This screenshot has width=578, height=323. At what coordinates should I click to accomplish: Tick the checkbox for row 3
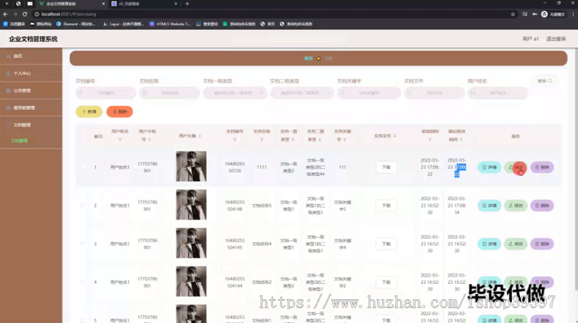click(83, 244)
